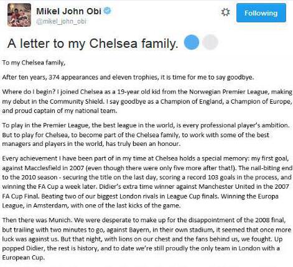Open the gear settings icon
This screenshot has height=267, width=293.
[225, 12]
